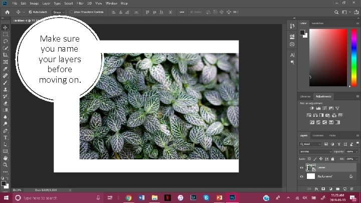Create a new layer

coord(344,189)
